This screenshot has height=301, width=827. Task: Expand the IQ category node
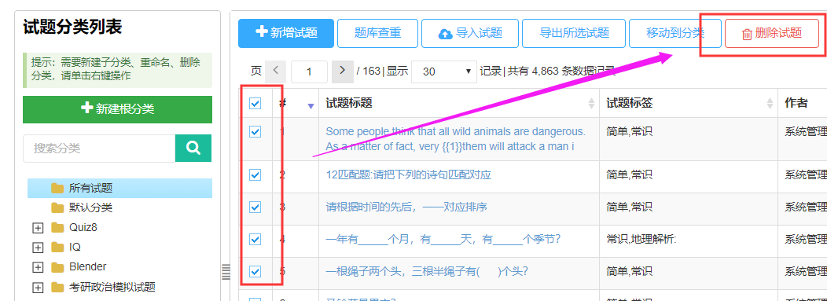point(38,248)
